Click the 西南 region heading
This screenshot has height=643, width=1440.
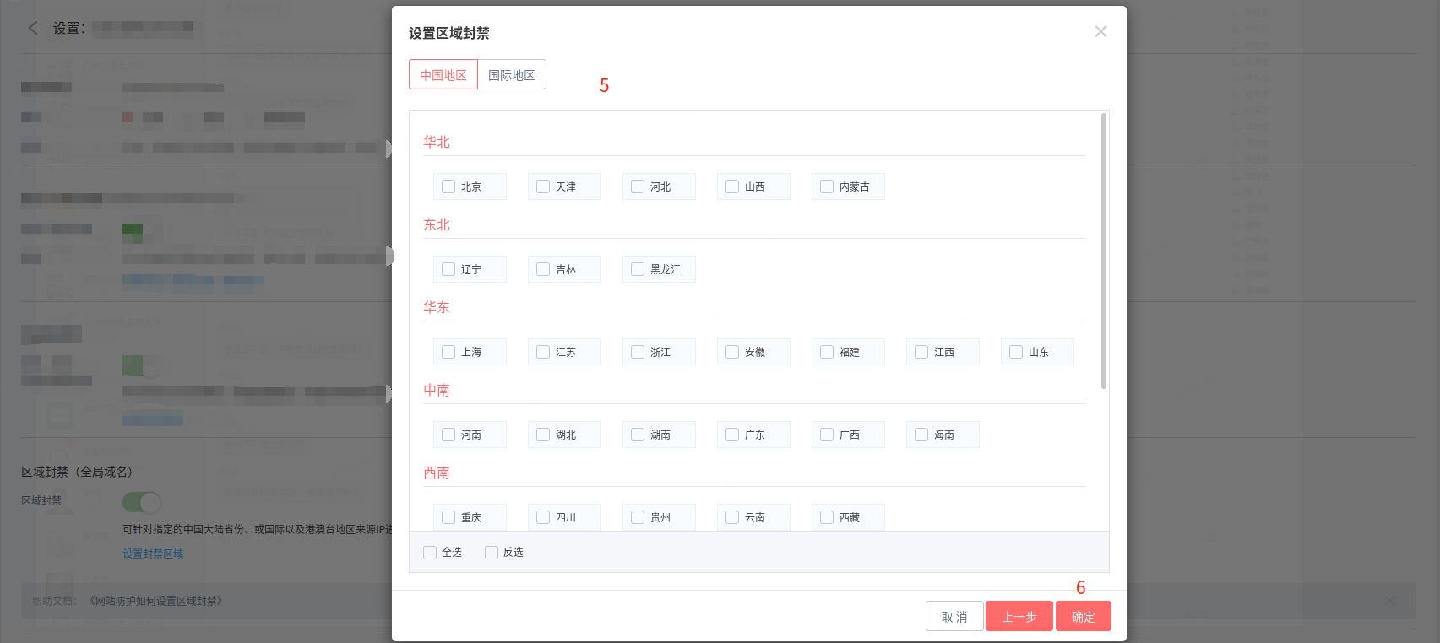pos(437,473)
